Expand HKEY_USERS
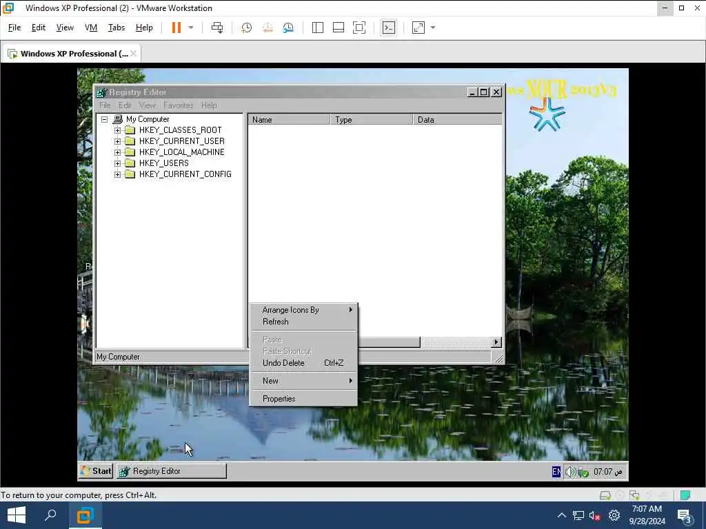 coord(117,163)
